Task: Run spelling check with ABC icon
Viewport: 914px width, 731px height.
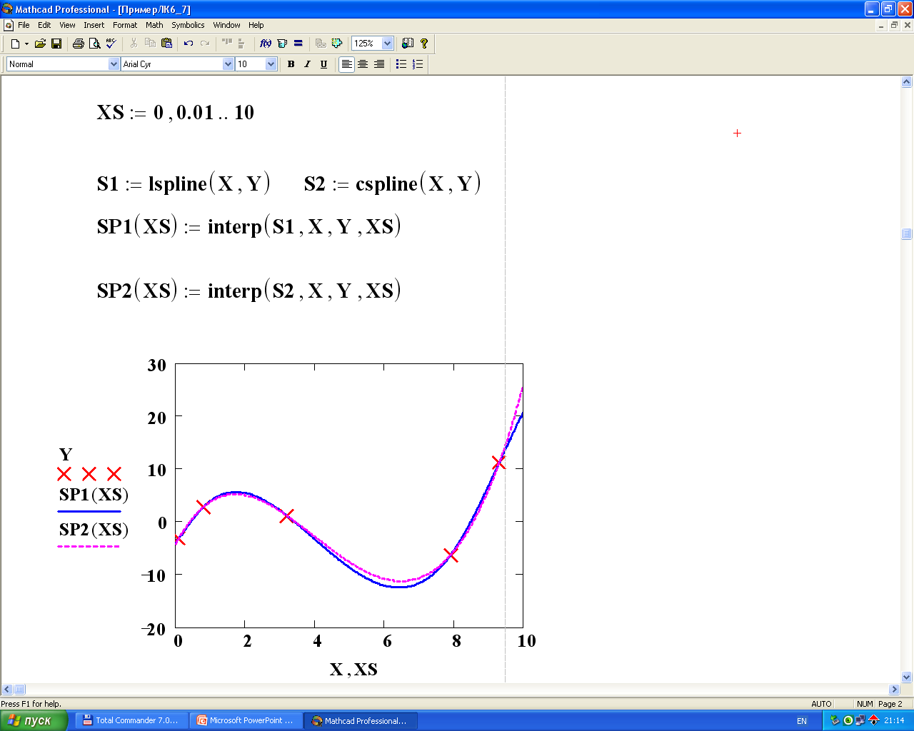Action: 111,44
